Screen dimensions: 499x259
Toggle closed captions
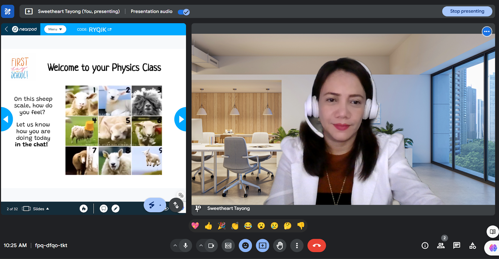point(228,246)
